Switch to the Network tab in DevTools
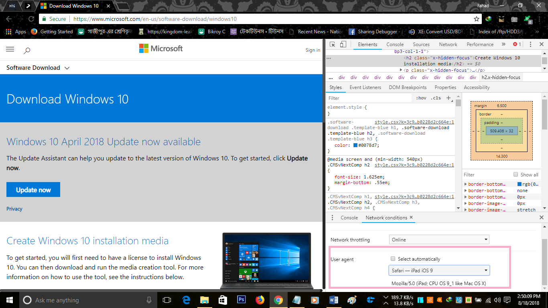Image resolution: width=548 pixels, height=308 pixels. pos(448,45)
